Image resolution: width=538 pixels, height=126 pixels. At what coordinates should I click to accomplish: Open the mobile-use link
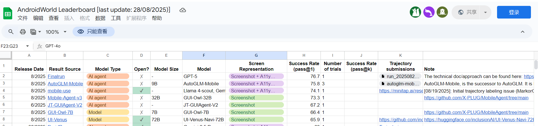click(59, 91)
